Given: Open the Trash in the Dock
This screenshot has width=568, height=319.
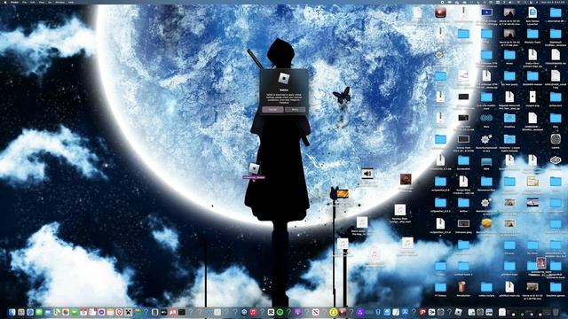Looking at the screenshot, I should click(556, 312).
